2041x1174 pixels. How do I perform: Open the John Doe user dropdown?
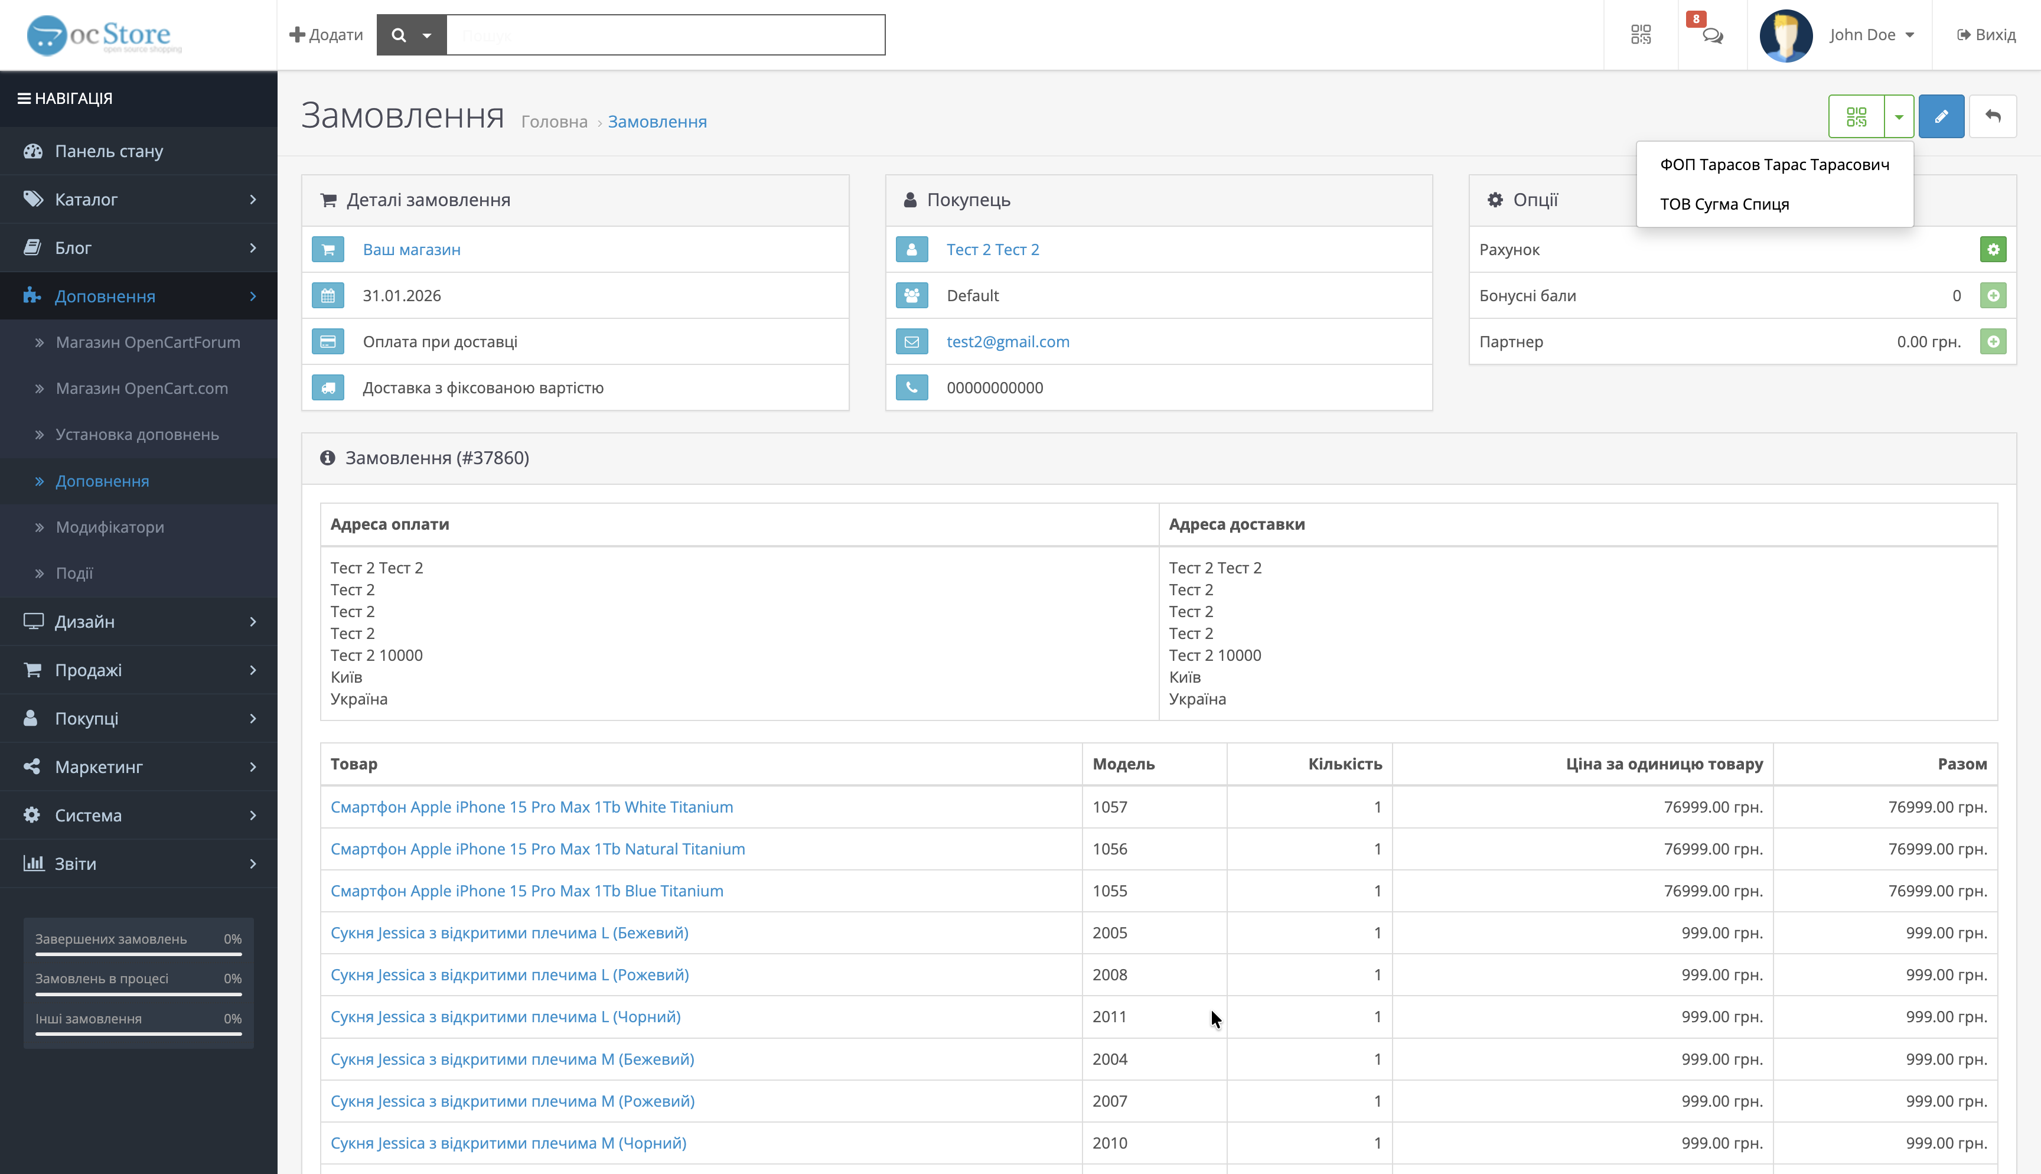click(x=1870, y=35)
